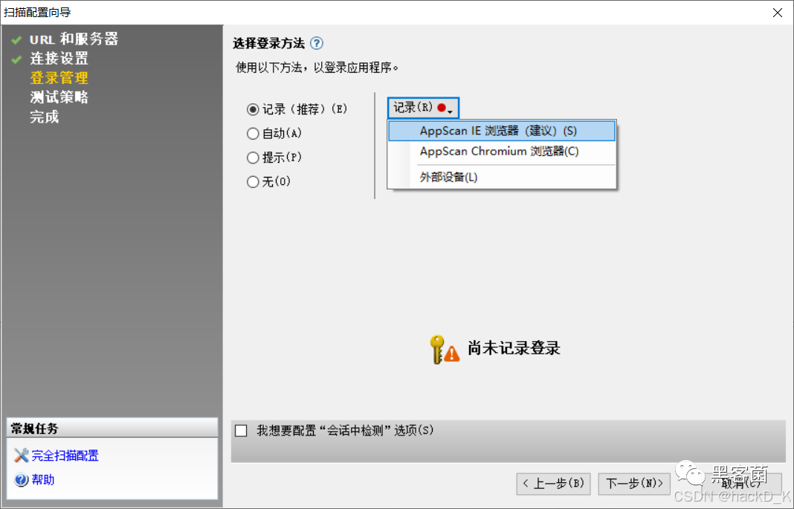Click the green checkmark beside URL 和服务器

click(16, 39)
